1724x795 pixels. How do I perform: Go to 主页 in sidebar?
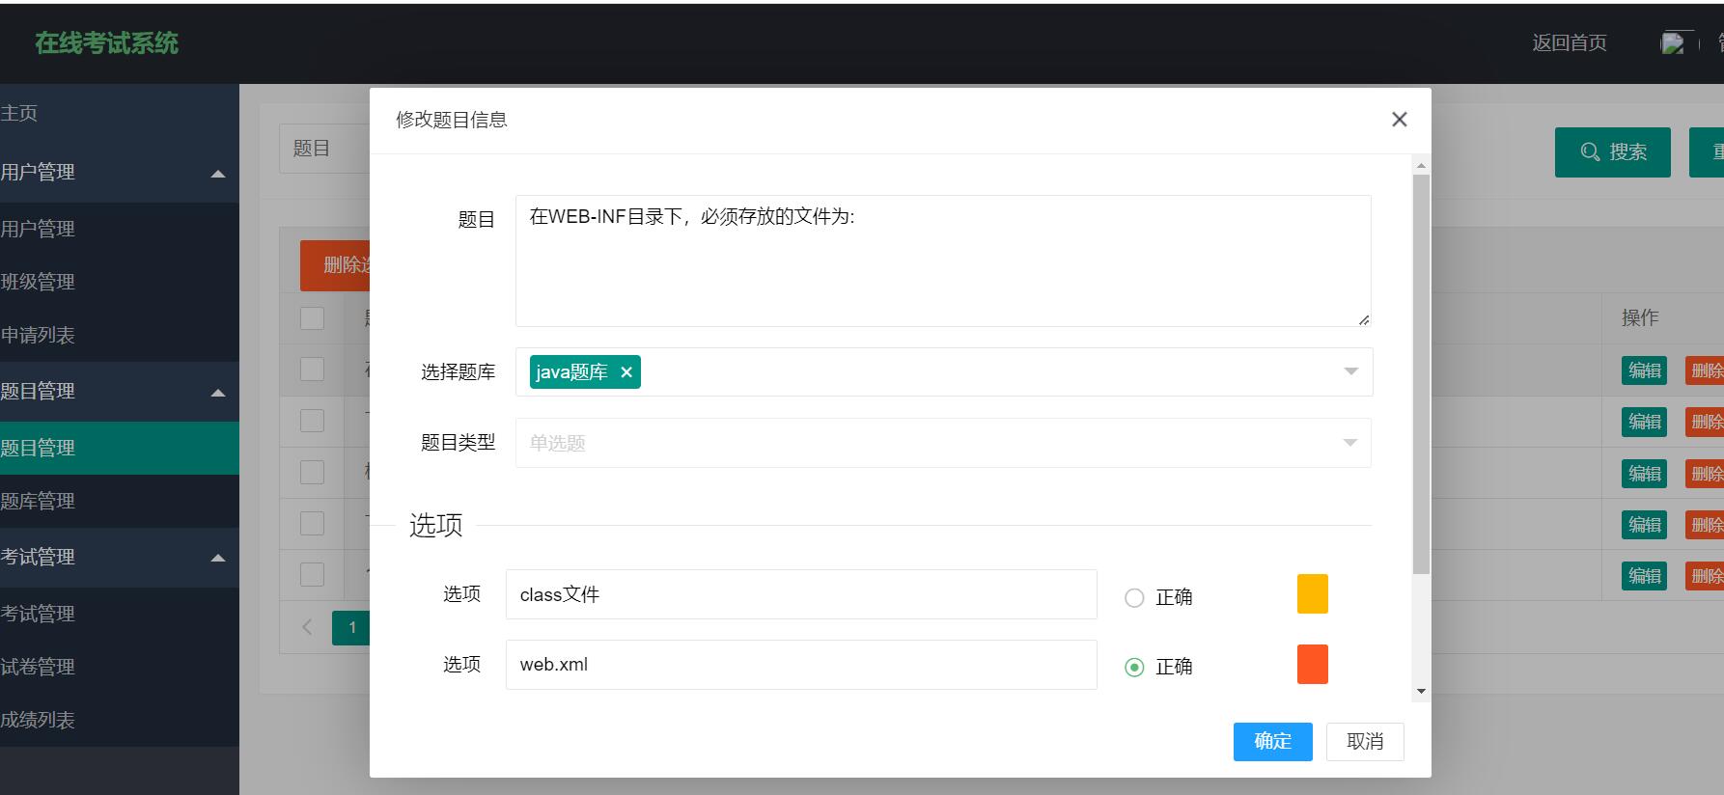tap(19, 113)
